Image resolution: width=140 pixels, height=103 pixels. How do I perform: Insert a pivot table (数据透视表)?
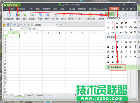(x=9, y=16)
